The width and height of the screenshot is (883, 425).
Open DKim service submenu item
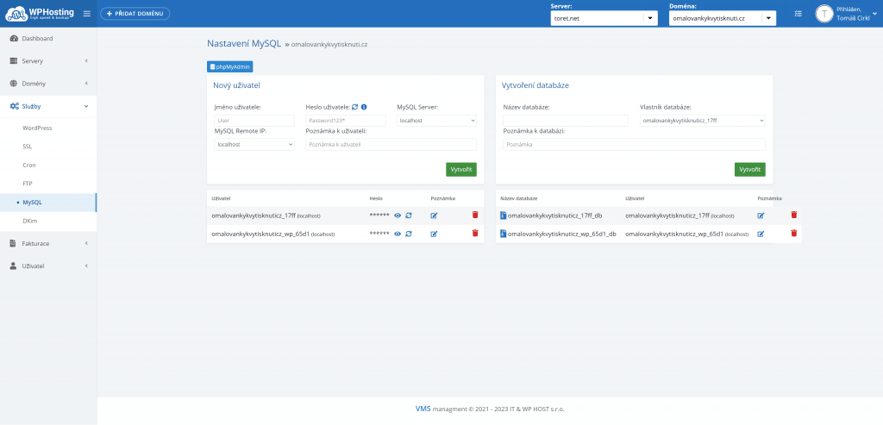(30, 221)
